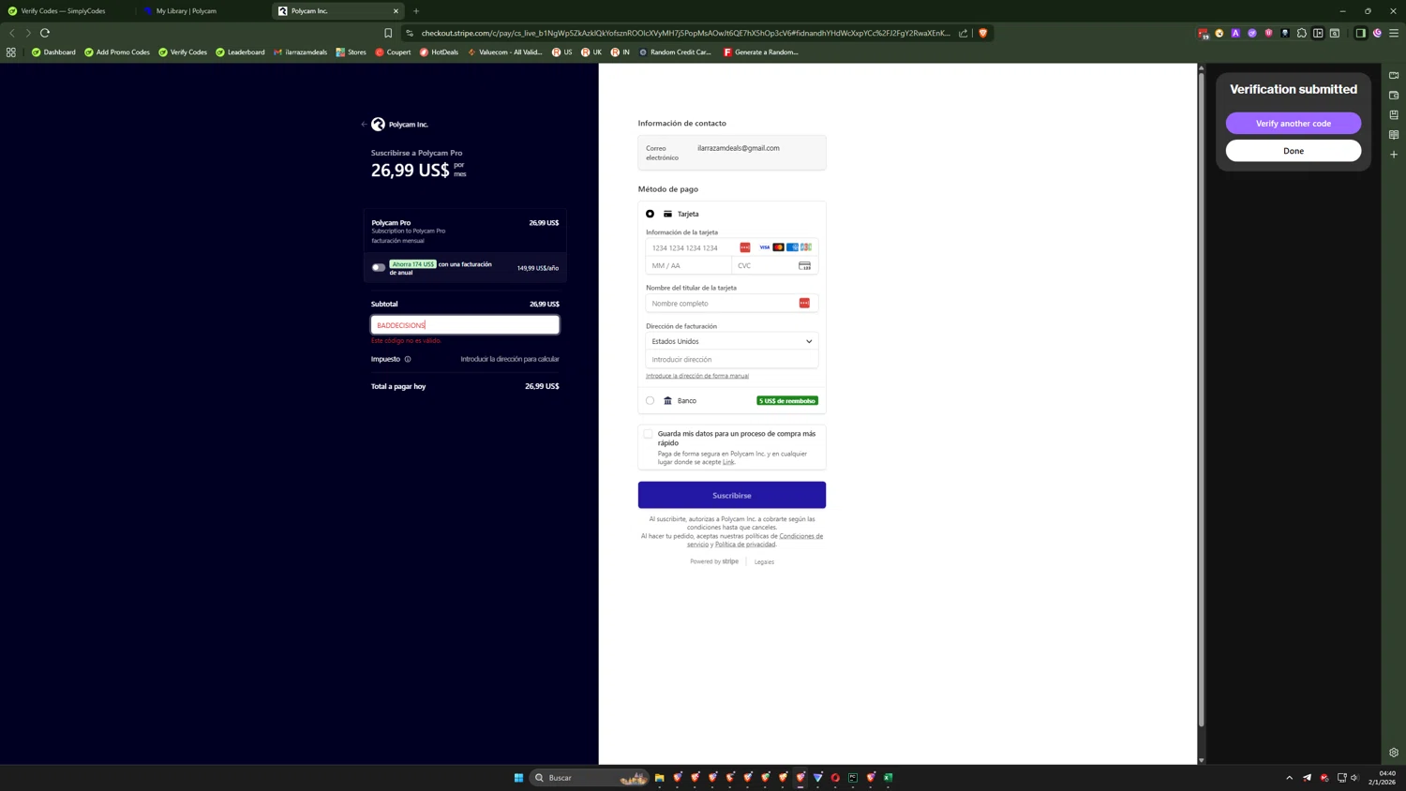Open the share icon in address bar
1406x791 pixels.
963,33
